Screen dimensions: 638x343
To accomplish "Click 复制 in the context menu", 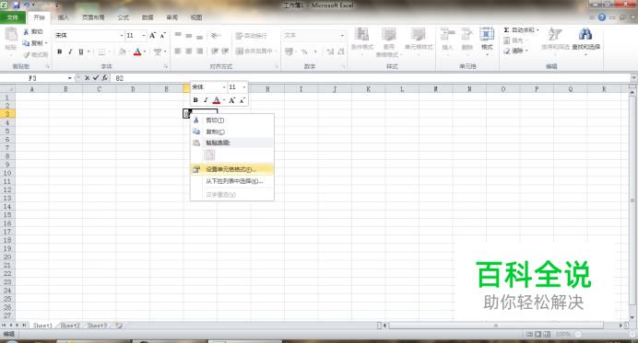I will pyautogui.click(x=232, y=131).
